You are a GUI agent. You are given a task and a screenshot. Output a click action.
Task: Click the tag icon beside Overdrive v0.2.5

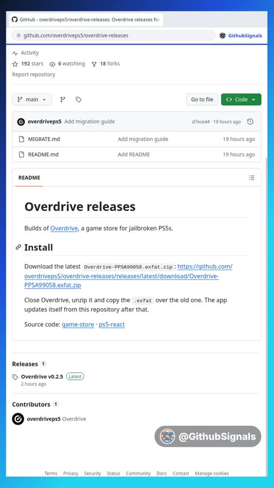coord(15,377)
